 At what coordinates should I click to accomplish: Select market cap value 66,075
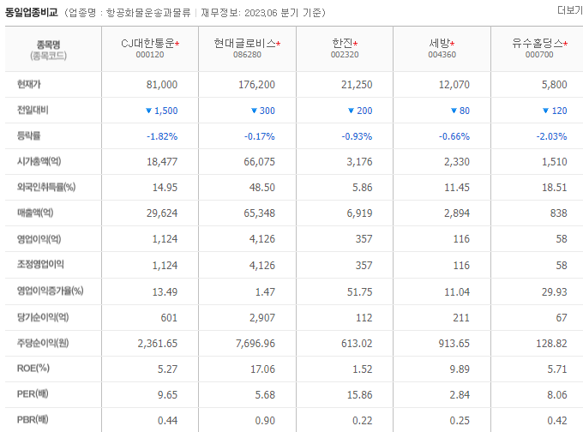click(259, 162)
